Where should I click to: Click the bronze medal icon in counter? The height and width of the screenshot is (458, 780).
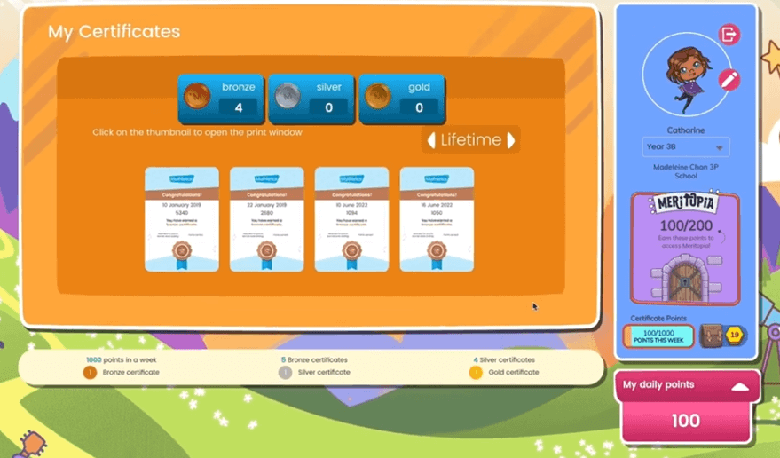click(x=196, y=96)
